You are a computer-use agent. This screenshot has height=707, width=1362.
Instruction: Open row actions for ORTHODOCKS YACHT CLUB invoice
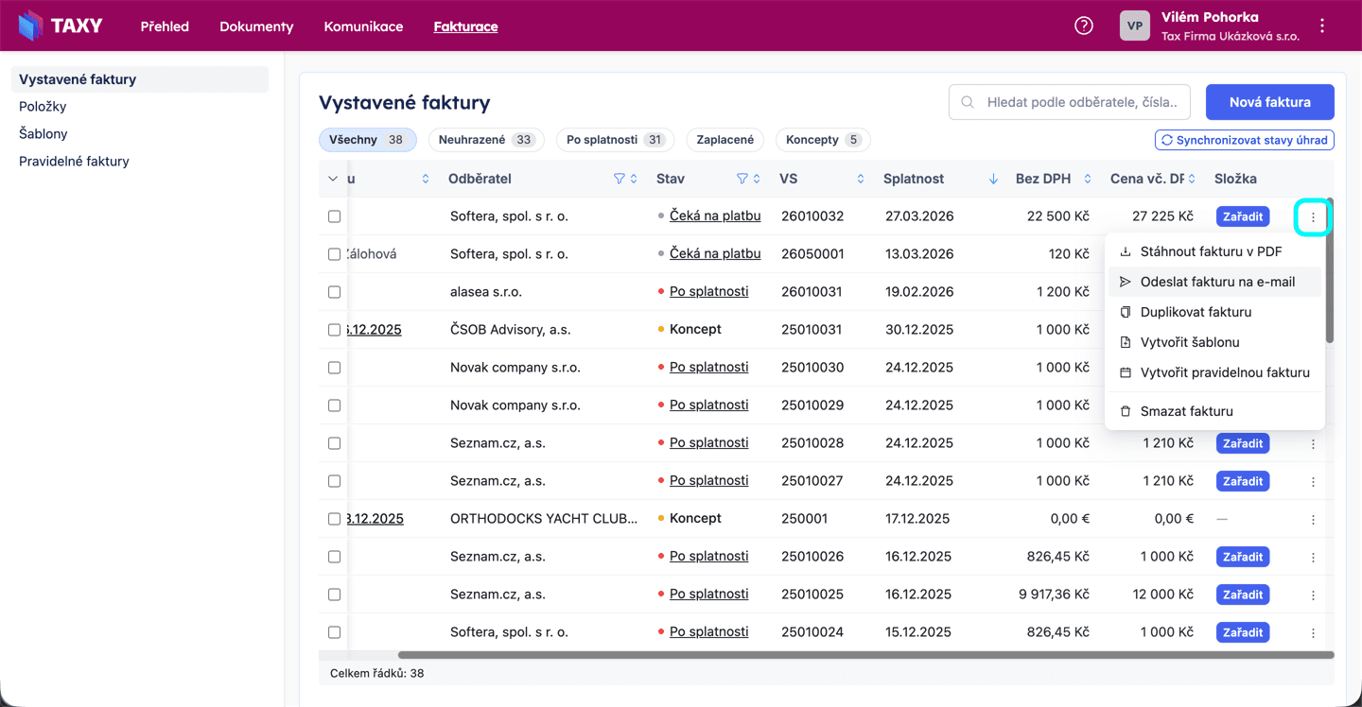[x=1313, y=519]
